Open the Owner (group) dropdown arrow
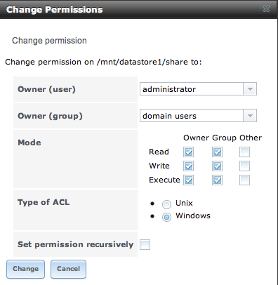The image size is (278, 285). pos(250,116)
